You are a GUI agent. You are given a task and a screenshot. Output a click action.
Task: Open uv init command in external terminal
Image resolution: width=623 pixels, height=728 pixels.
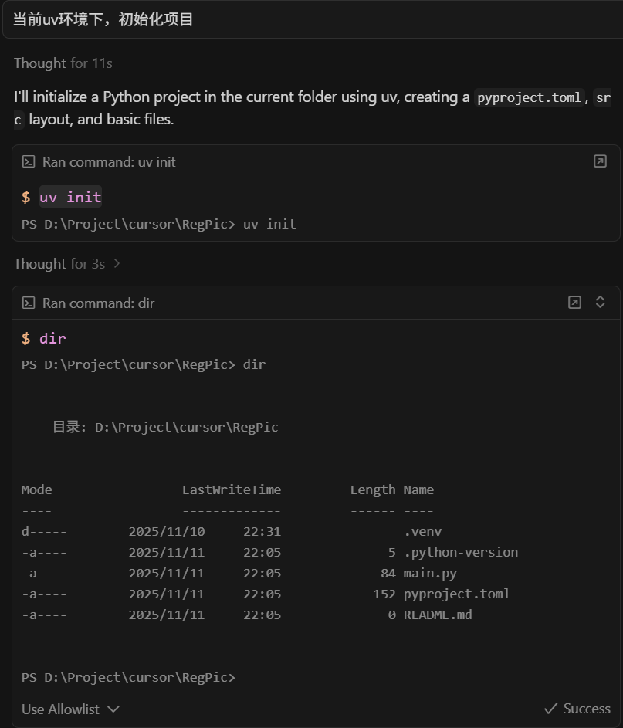pyautogui.click(x=600, y=161)
